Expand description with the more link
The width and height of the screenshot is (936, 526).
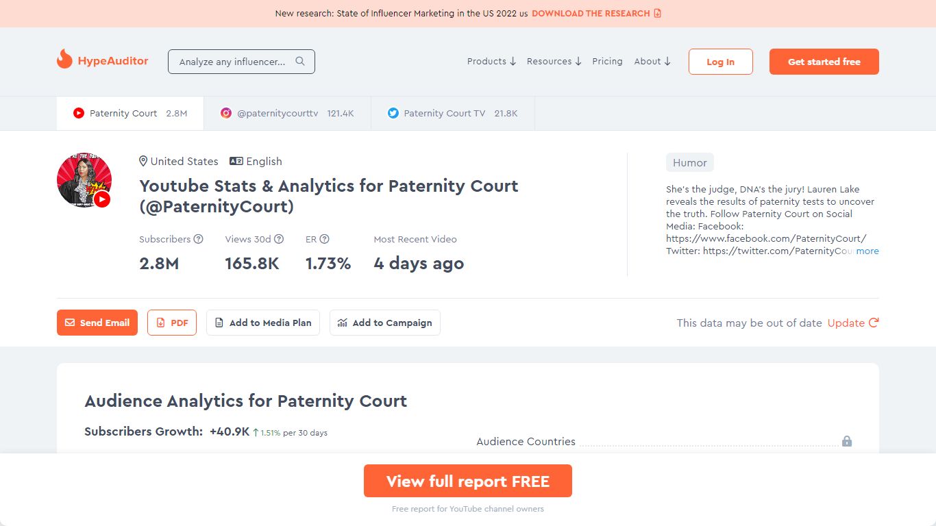coord(867,251)
